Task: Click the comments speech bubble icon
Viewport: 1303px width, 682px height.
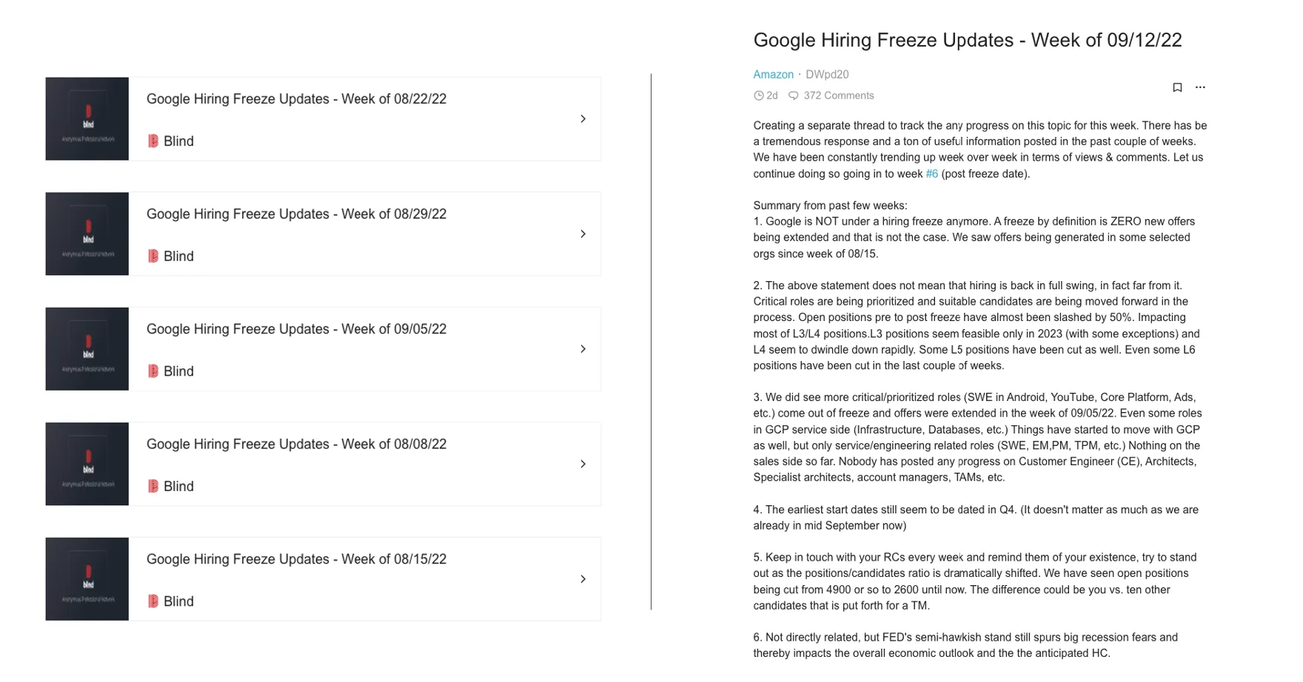Action: point(793,95)
